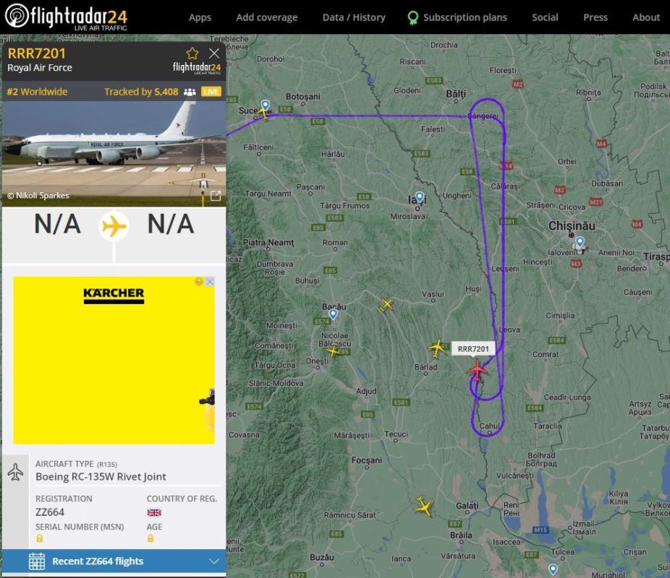Select the red RRR7201 aircraft on map
This screenshot has height=578, width=670.
pyautogui.click(x=477, y=369)
